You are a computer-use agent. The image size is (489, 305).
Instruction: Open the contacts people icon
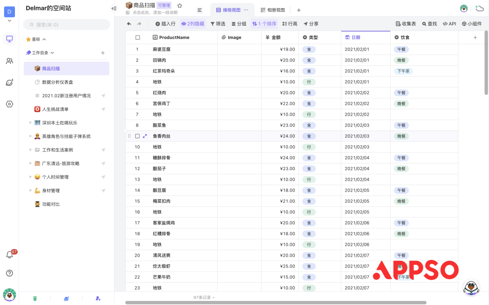coord(10,61)
